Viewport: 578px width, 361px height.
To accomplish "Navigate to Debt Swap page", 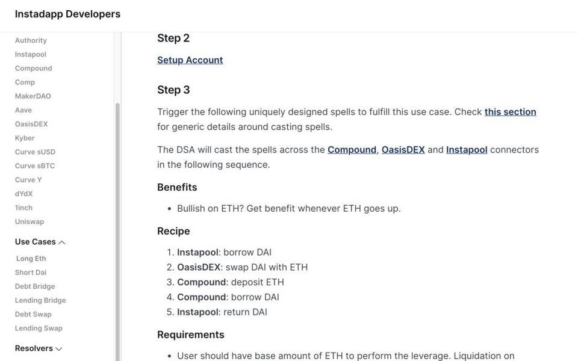I will [x=33, y=314].
